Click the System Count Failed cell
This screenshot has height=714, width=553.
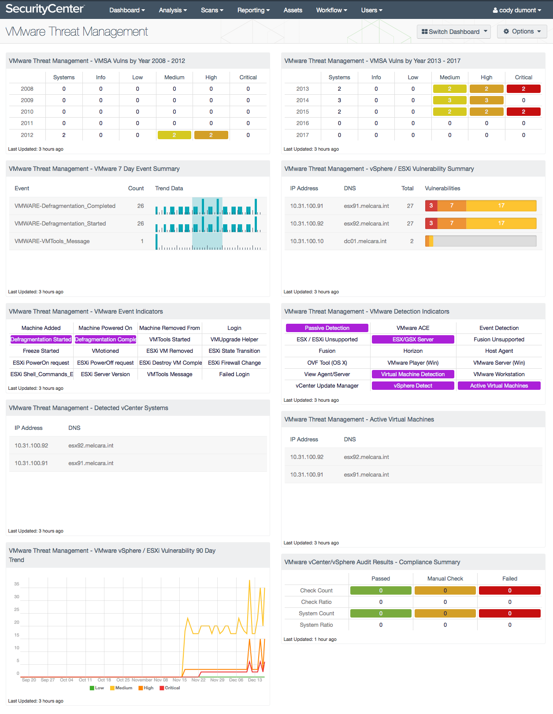tap(510, 614)
